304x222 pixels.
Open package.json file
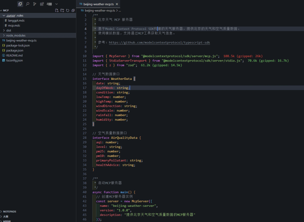coord(15,51)
